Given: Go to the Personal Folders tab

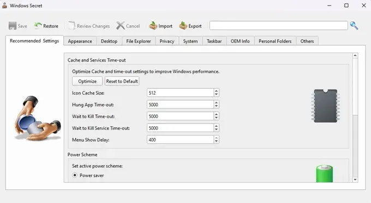Looking at the screenshot, I should click(275, 41).
